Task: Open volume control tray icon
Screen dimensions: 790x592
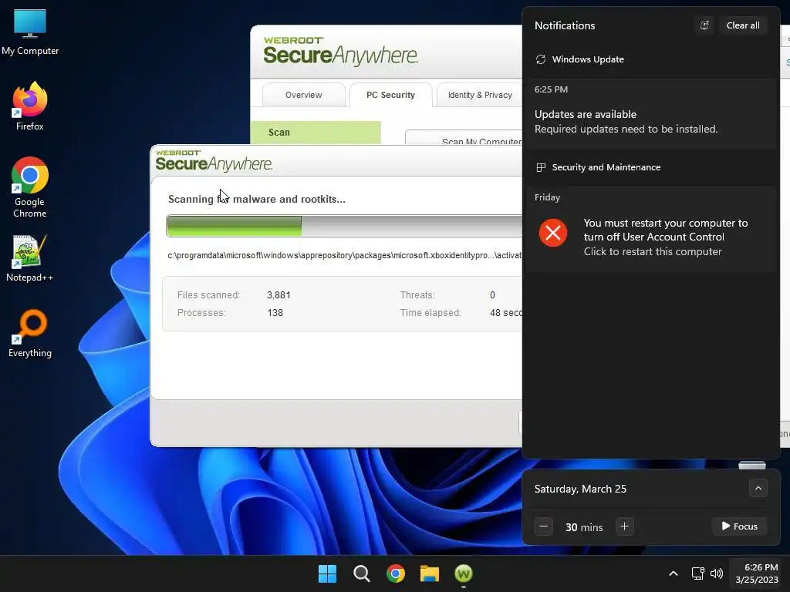Action: [717, 573]
